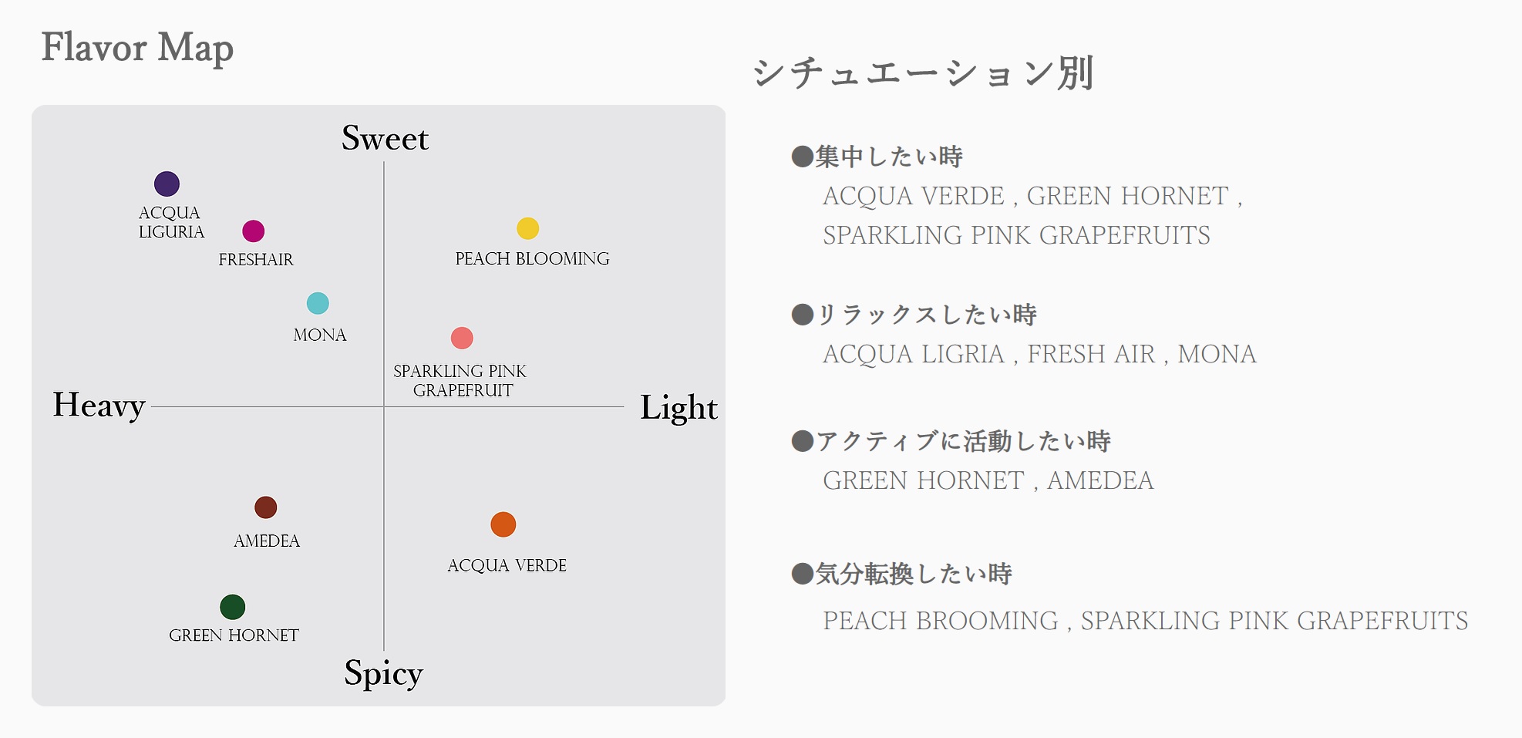Click the turquoise MONA dot

318,303
